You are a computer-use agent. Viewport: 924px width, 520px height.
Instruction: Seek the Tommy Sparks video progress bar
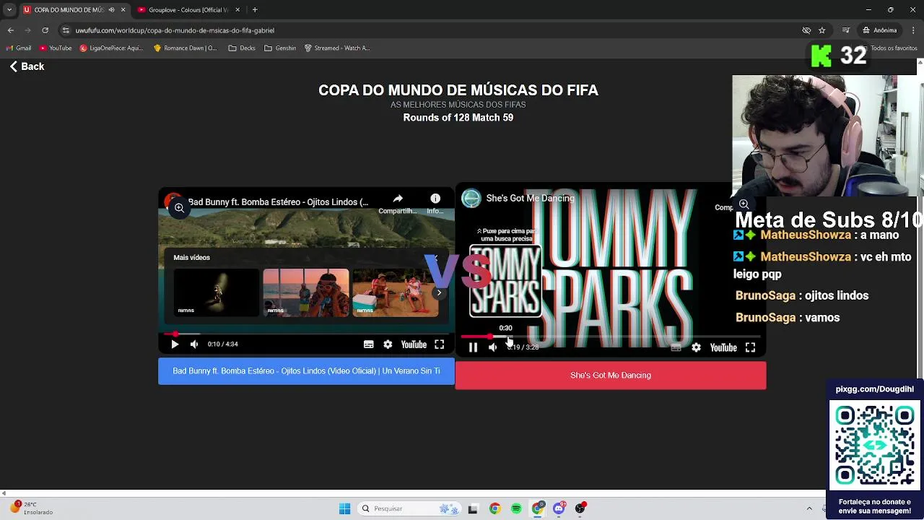pos(610,337)
